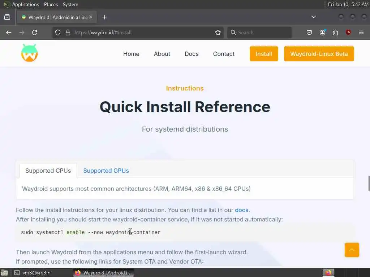Click the Firefox back arrow
This screenshot has height=277, width=370.
[x=9, y=32]
